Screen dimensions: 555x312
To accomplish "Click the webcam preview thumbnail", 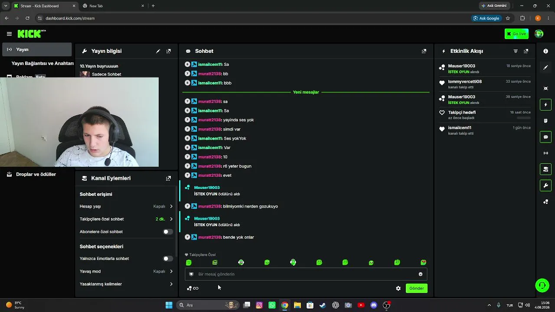I will click(79, 122).
